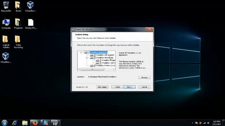225x126 pixels.
Task: Click the red tray icon beside flag
Action: pyautogui.click(x=200, y=123)
